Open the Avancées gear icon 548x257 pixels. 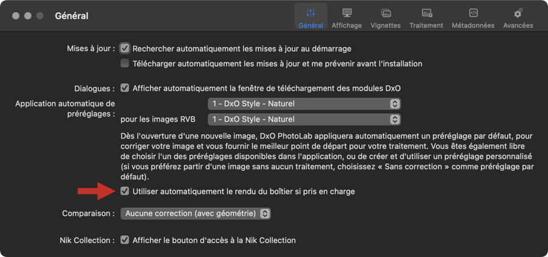tap(518, 13)
